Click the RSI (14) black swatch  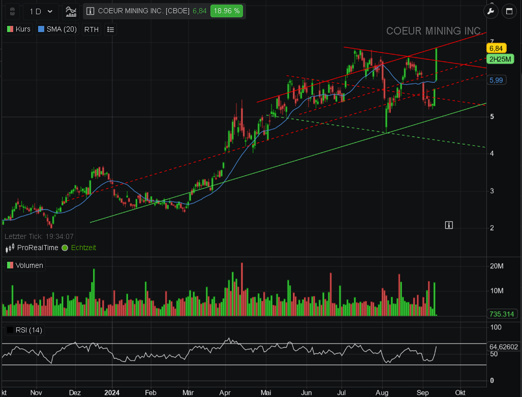click(x=10, y=330)
